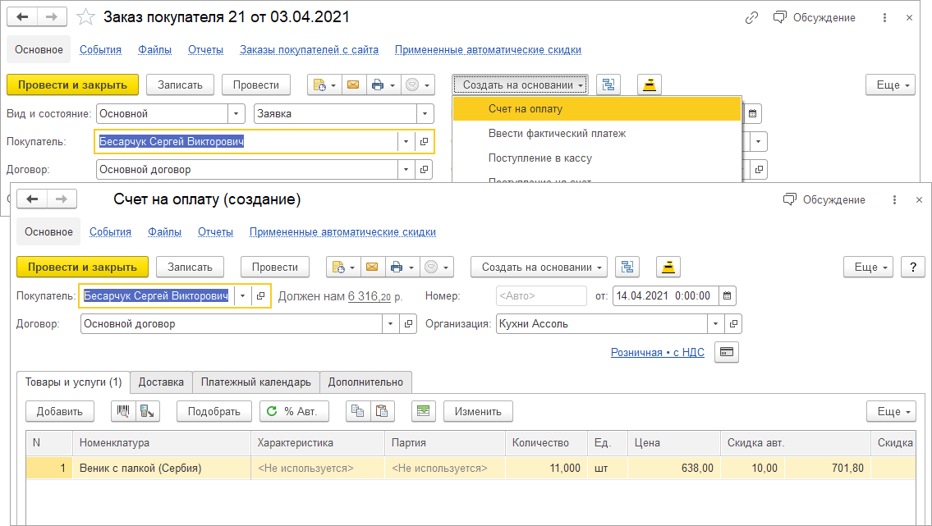
Task: Open the document structure icon in the Заказ покупателя toolbar
Action: tap(608, 85)
